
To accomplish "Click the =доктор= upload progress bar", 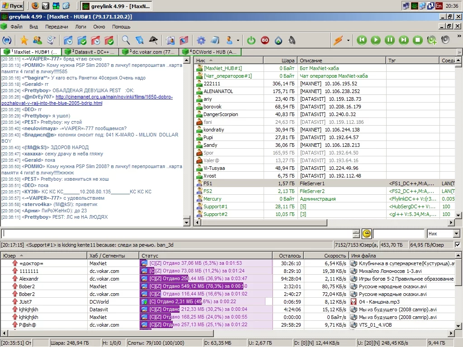I will [x=206, y=263].
